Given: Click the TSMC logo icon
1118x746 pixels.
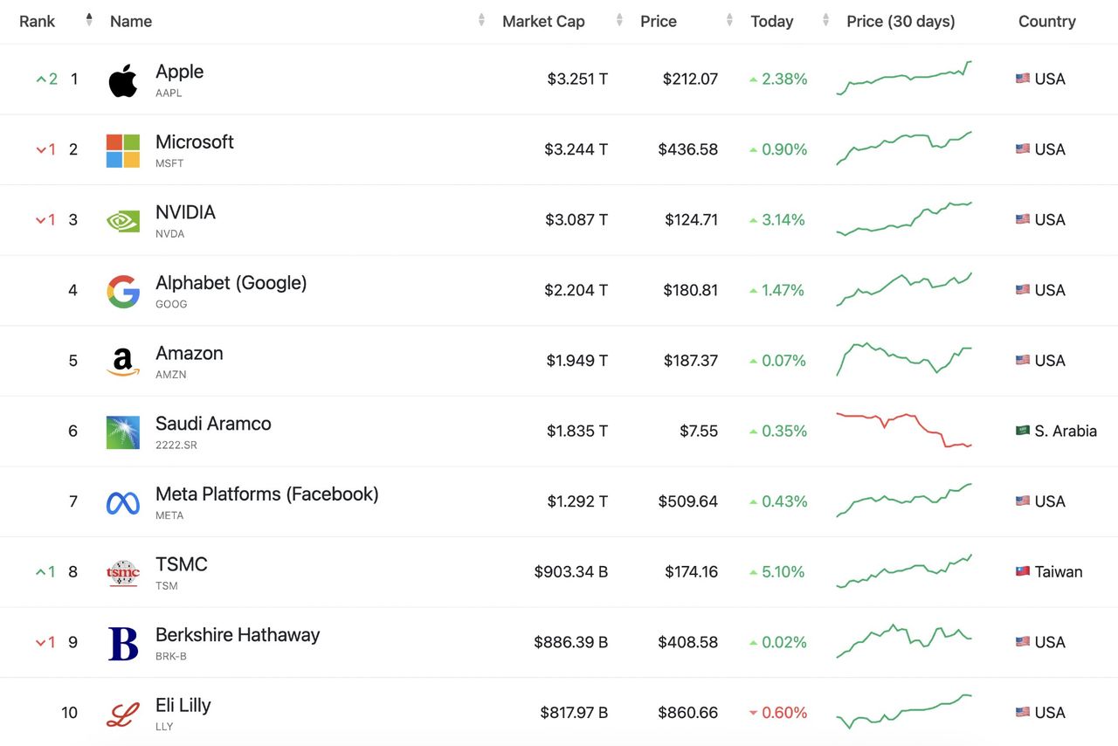Looking at the screenshot, I should tap(123, 573).
